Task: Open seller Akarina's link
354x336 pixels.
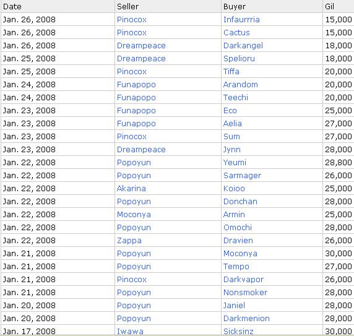Action: (131, 189)
